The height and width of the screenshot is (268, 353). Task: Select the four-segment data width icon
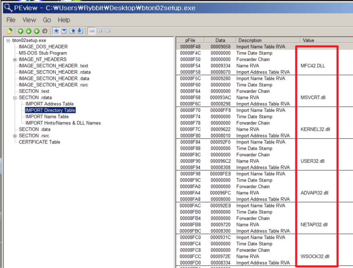(92, 31)
